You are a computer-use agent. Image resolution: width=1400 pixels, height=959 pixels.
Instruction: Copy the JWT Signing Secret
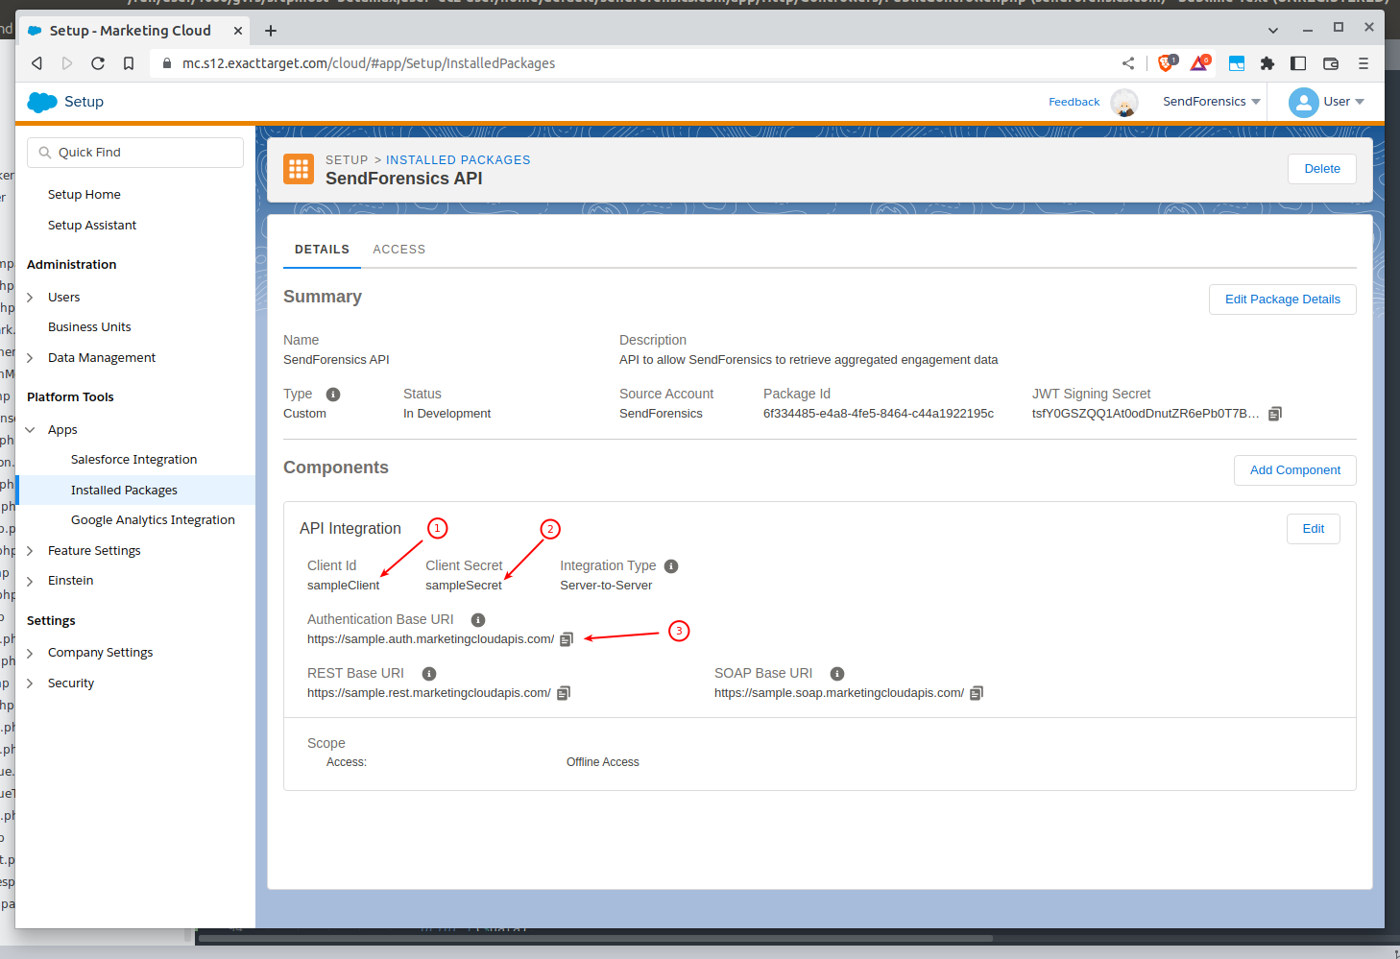click(x=1275, y=414)
